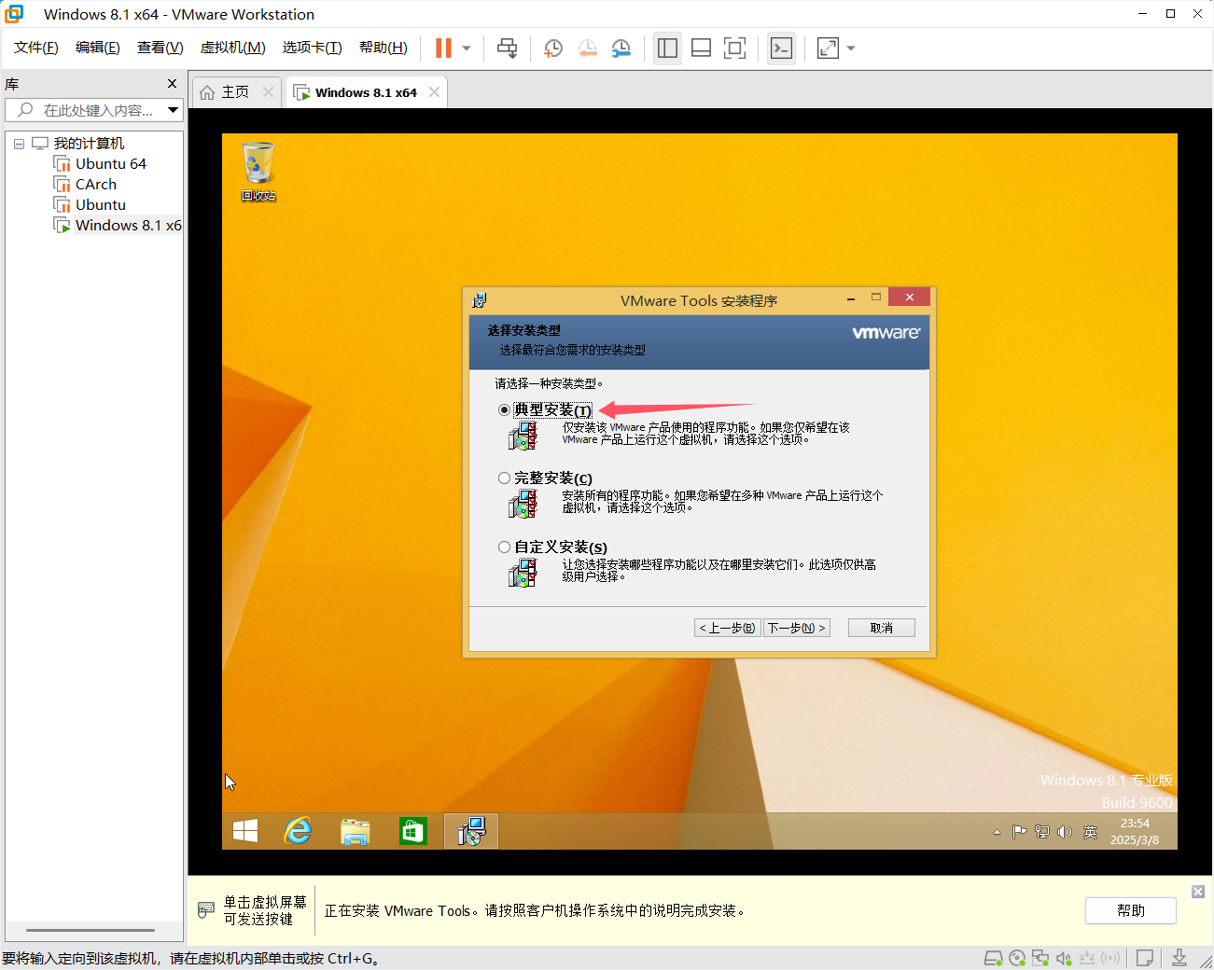This screenshot has height=970, width=1214.
Task: Click the 下一步(N) next button
Action: 797,628
